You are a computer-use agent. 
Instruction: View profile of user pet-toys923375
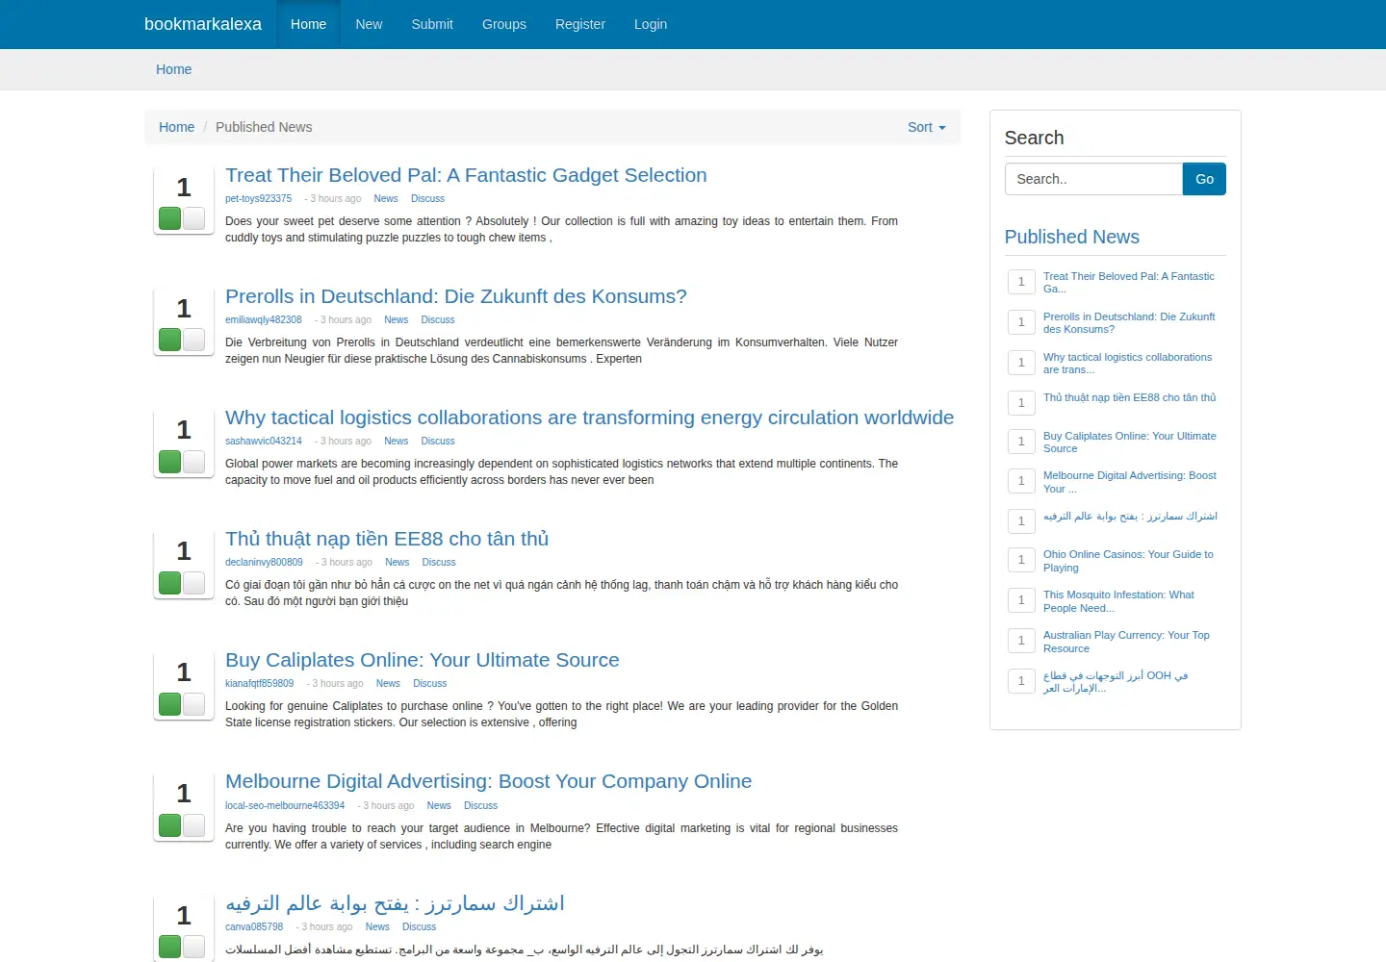(258, 198)
